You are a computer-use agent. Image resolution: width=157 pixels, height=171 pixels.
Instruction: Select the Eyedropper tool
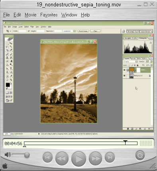11,76
